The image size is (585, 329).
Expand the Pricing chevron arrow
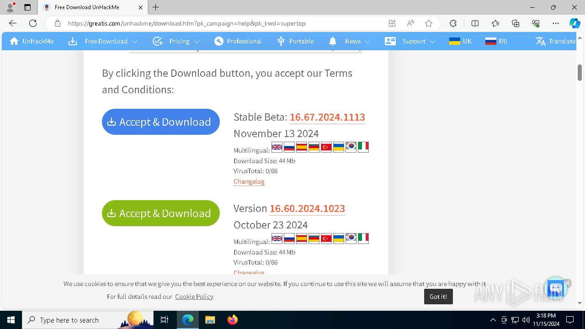click(196, 42)
